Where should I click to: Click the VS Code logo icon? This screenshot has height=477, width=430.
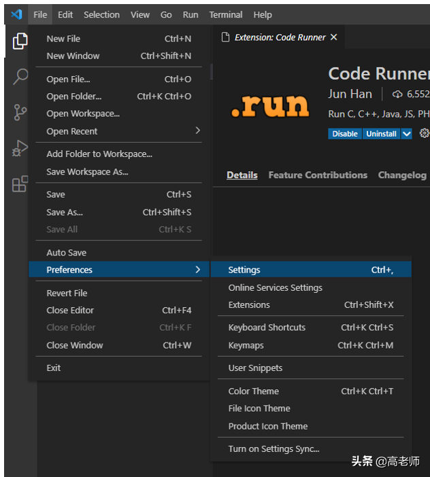[16, 14]
